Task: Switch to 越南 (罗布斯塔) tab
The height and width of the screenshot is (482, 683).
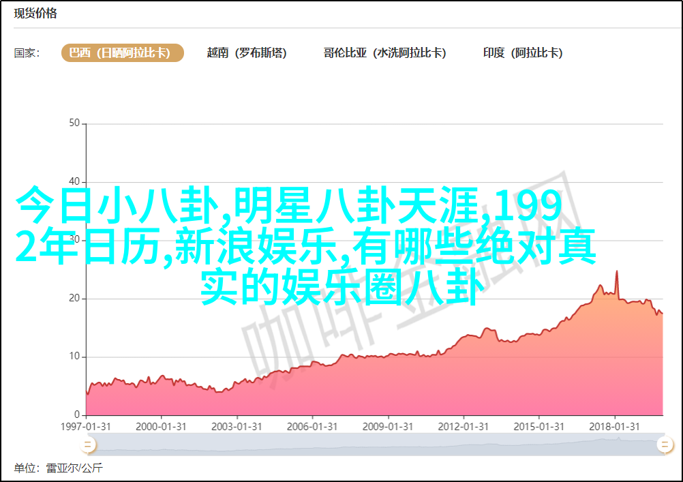Action: (x=247, y=52)
